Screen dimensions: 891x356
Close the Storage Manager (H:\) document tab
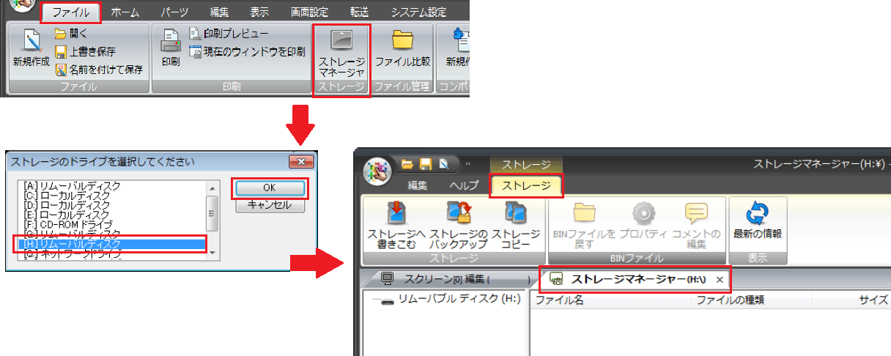pyautogui.click(x=720, y=280)
